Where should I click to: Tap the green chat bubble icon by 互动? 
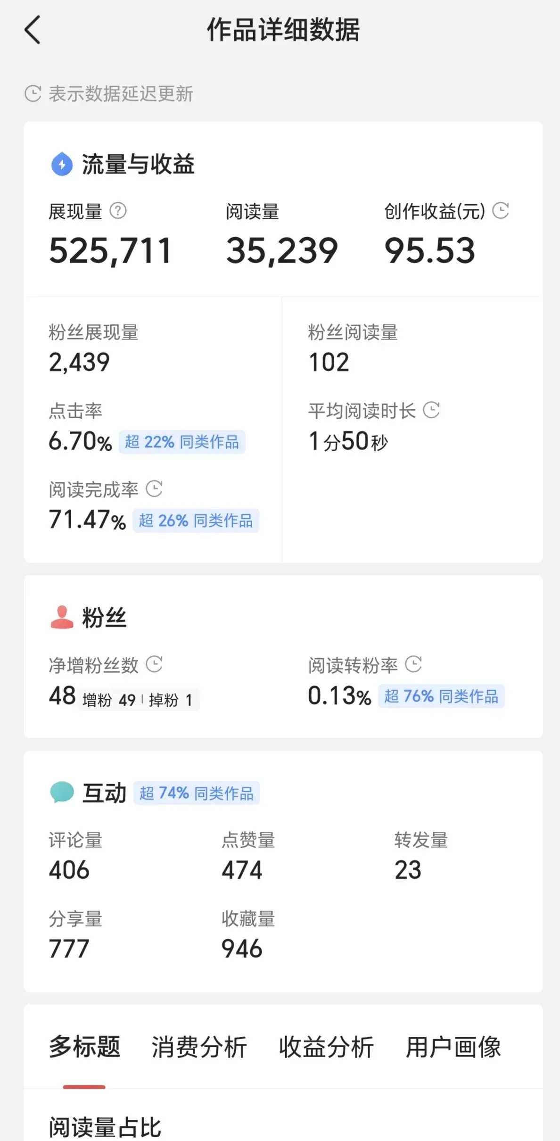point(62,792)
